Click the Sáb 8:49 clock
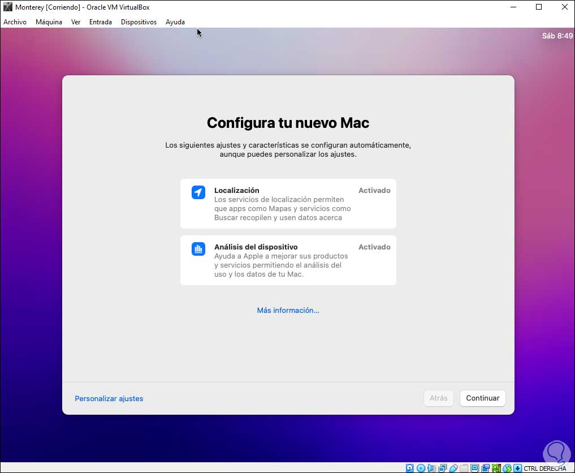Viewport: 575px width, 473px height. (x=557, y=36)
